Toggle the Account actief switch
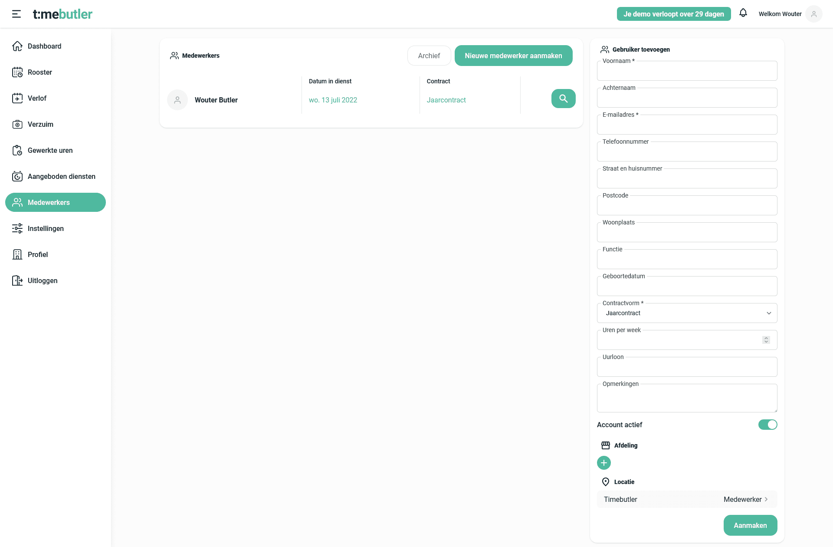 click(x=768, y=425)
